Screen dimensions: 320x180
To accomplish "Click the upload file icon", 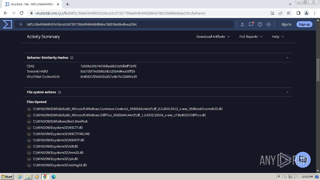I will tap(242, 24).
